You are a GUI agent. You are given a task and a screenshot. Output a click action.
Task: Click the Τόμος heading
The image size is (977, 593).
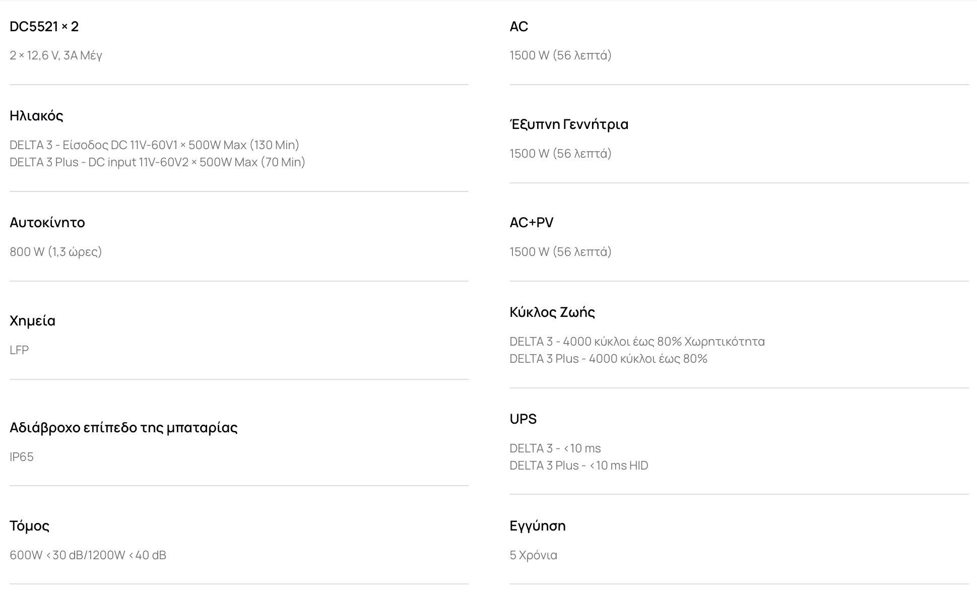[30, 526]
